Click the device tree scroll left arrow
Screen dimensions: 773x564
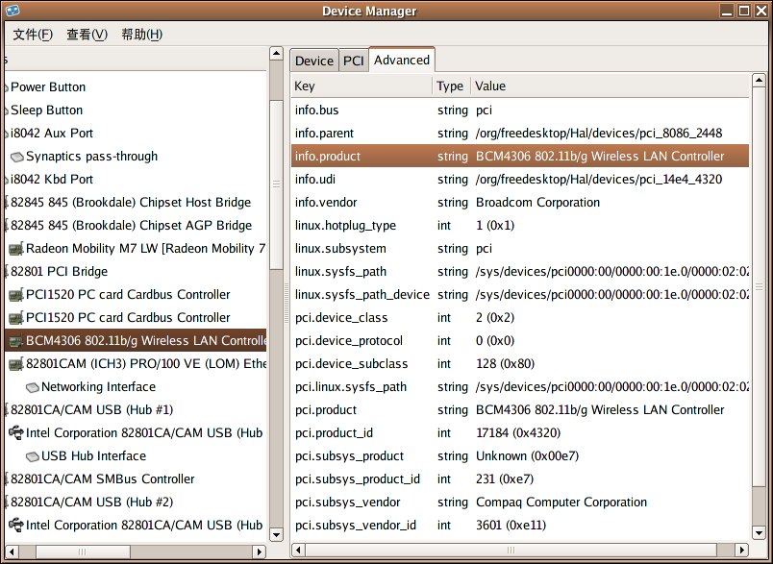coord(12,552)
